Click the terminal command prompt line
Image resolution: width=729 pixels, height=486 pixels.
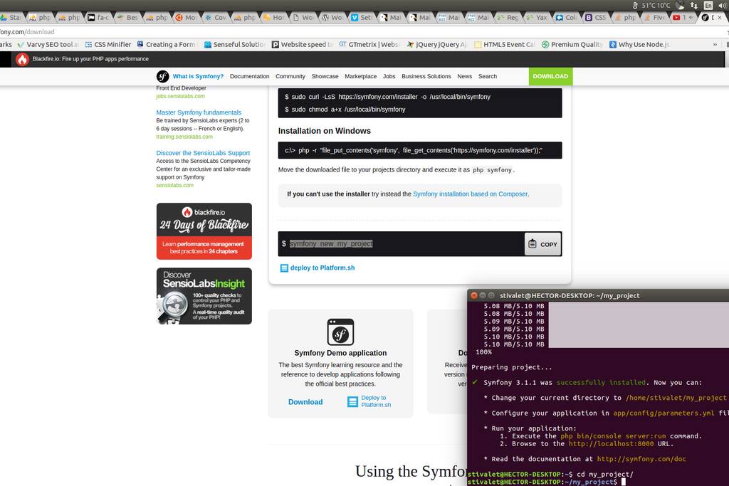[598, 482]
